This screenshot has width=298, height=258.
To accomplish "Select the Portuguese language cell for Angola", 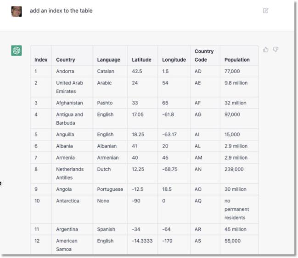I will [x=110, y=189].
